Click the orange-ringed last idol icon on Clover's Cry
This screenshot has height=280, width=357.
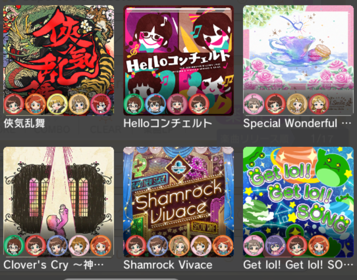101,246
